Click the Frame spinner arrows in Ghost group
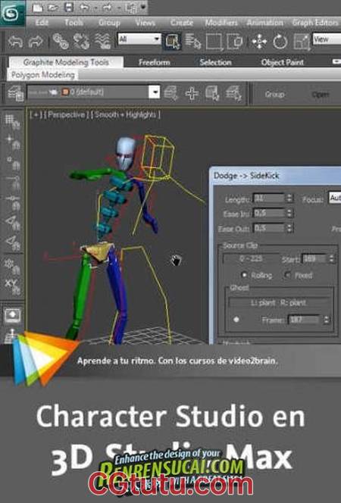341x503 pixels. [x=327, y=320]
